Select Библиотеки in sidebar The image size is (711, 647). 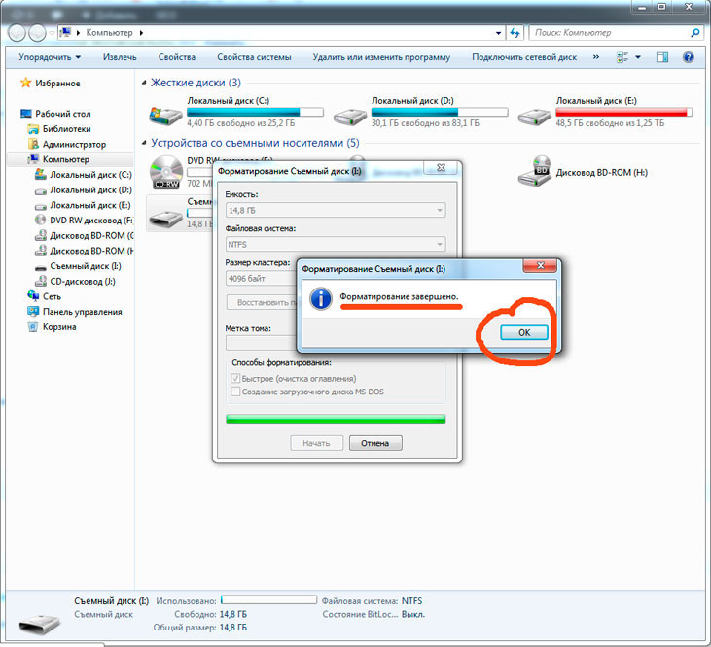pyautogui.click(x=66, y=129)
